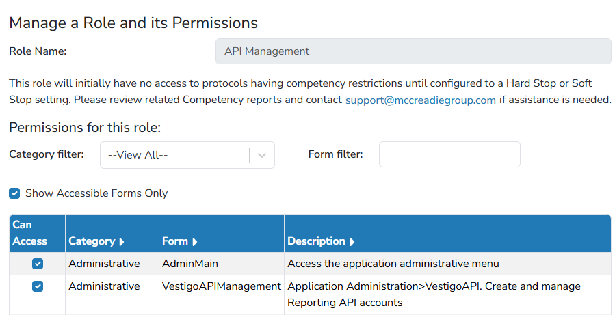615x315 pixels.
Task: Select the --View All-- filter value
Action: point(138,155)
